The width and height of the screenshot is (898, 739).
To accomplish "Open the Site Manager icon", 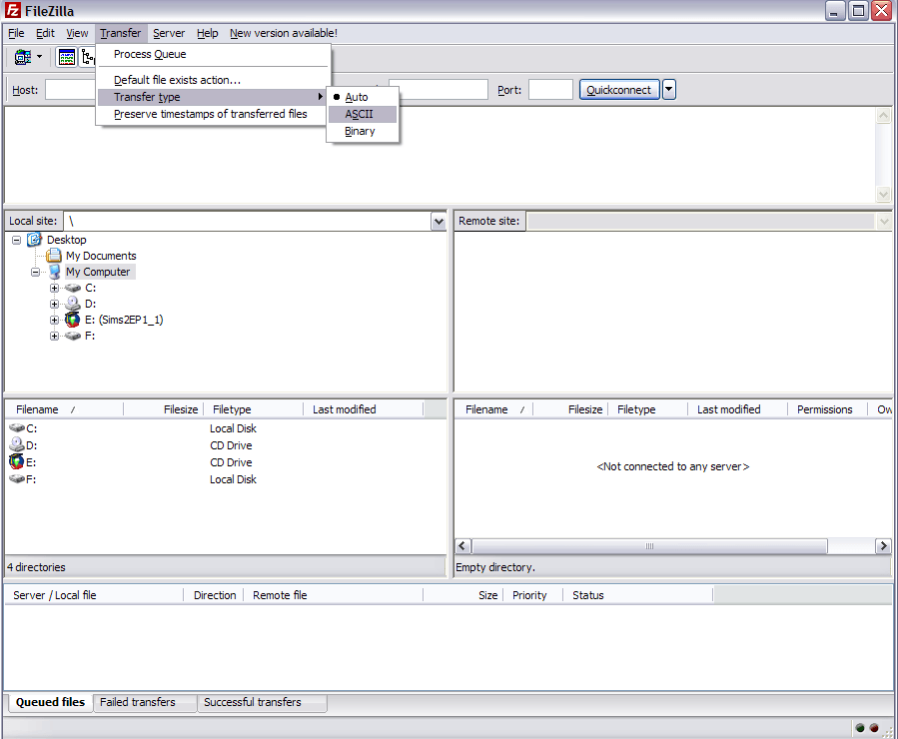I will coord(23,57).
